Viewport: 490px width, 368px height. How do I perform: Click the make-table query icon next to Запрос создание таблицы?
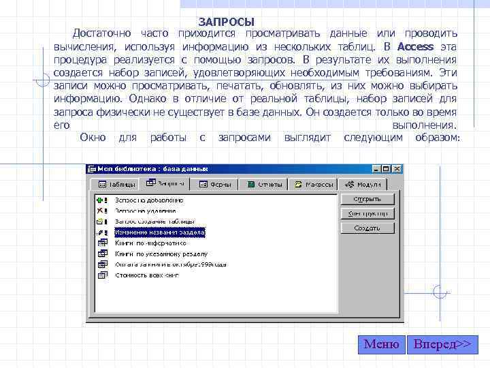click(102, 221)
